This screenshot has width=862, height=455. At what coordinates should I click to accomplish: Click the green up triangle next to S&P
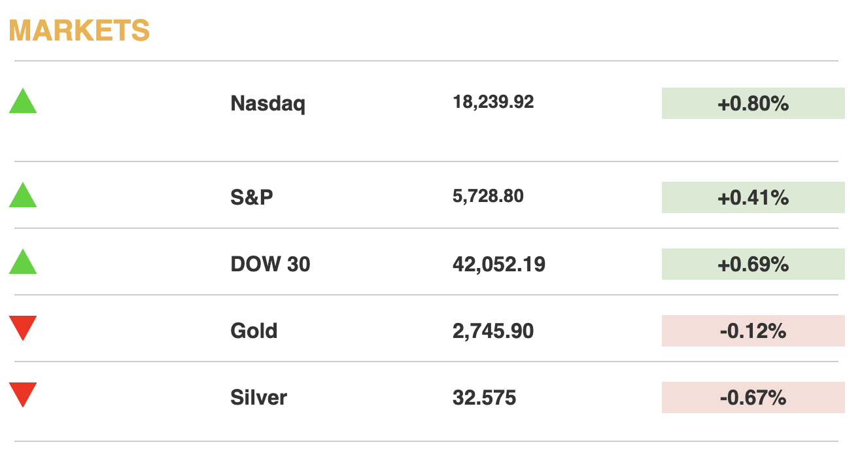tap(23, 197)
